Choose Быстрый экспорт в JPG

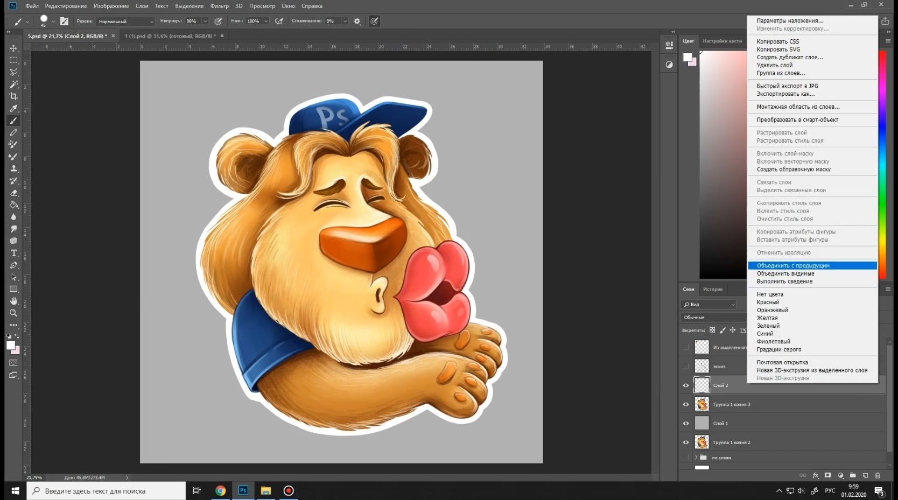point(787,86)
